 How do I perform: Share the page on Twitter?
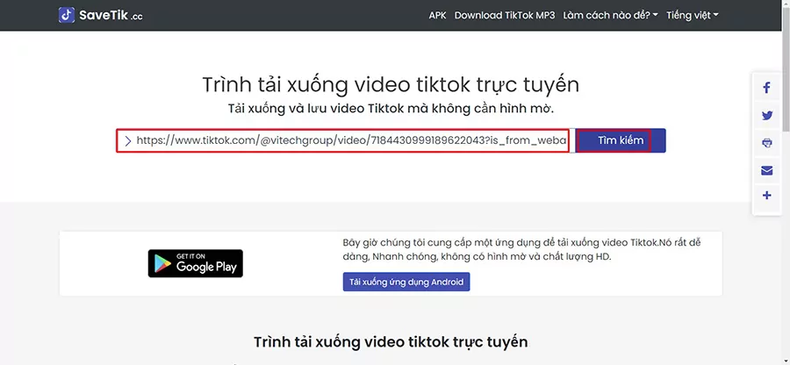tap(767, 116)
